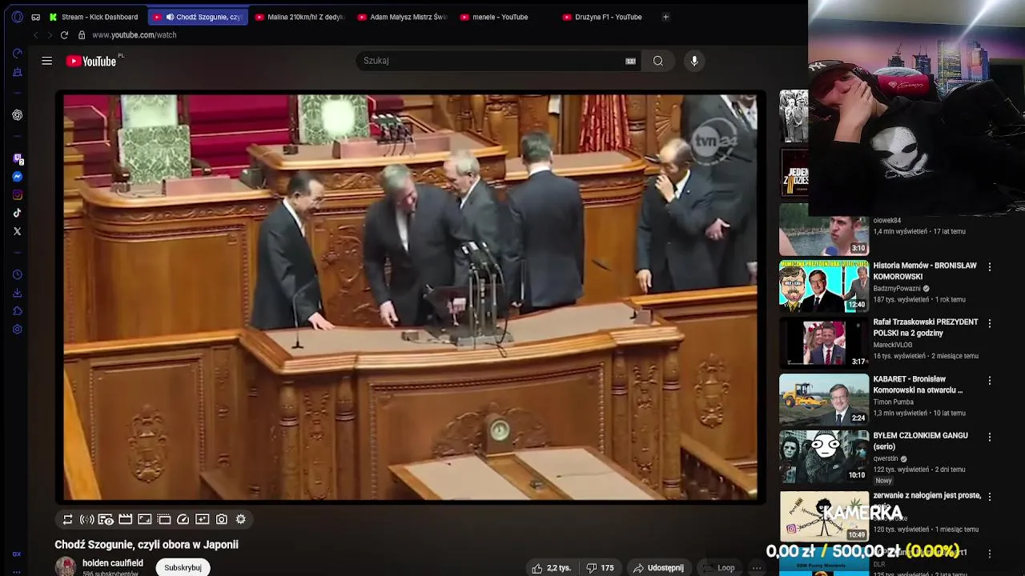Open qwerstin channel link
The image size is (1025, 576).
click(886, 459)
